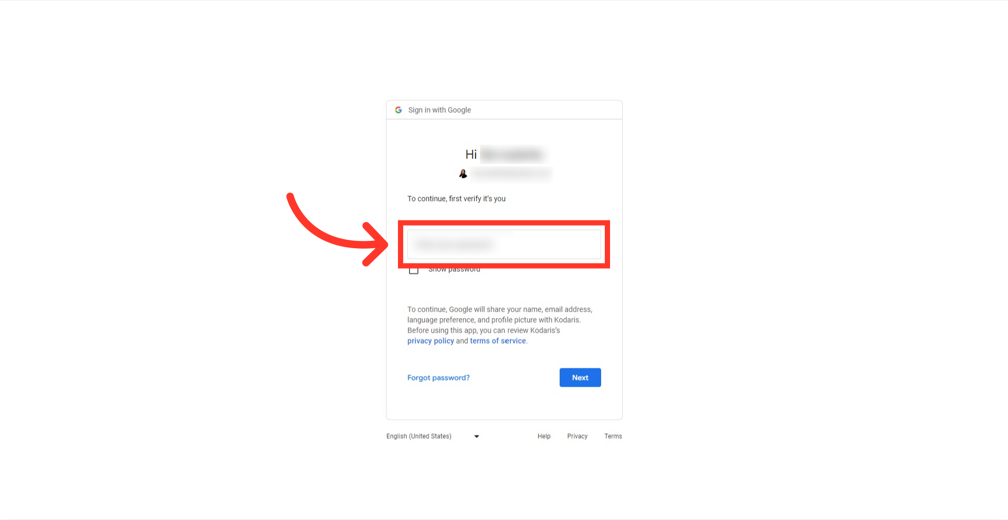Click the account profile avatar icon

pyautogui.click(x=463, y=174)
